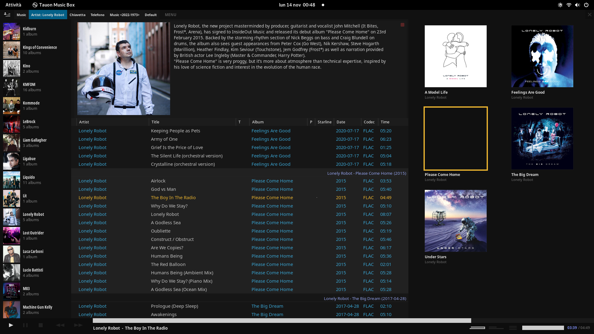Switch to the Music tab
This screenshot has height=334, width=594.
tap(21, 15)
